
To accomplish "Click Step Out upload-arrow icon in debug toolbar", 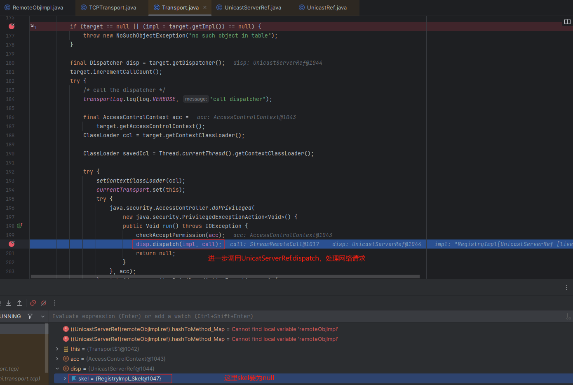I will pyautogui.click(x=19, y=303).
